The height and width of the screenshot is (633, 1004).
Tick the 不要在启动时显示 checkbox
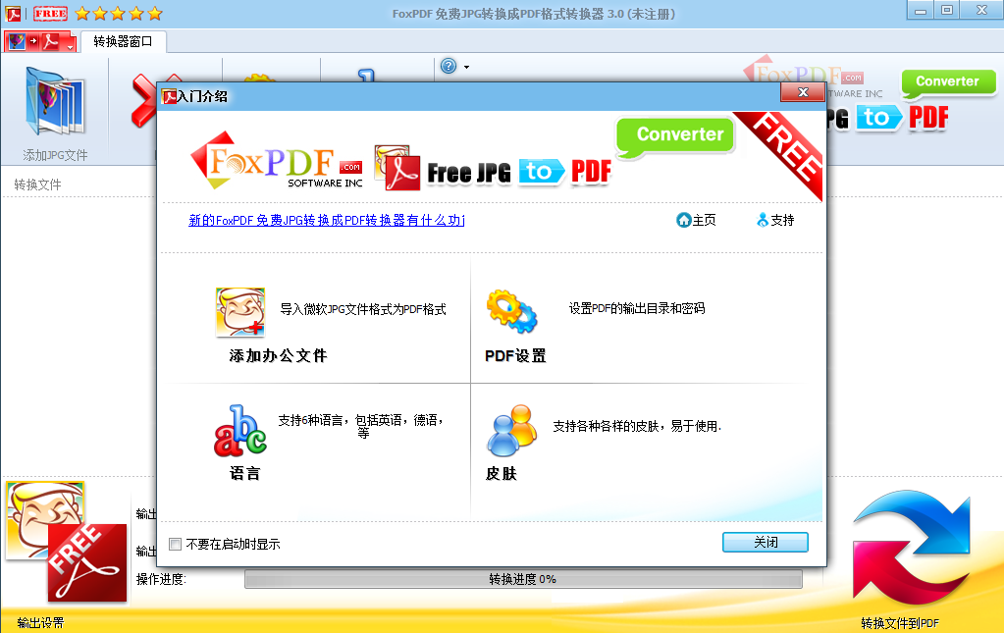click(x=175, y=544)
